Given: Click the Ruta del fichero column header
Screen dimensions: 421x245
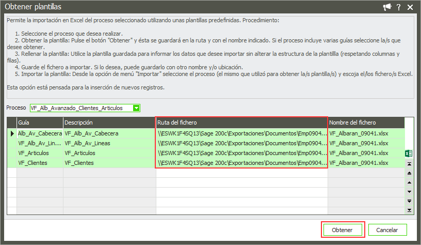Looking at the screenshot, I should click(241, 122).
